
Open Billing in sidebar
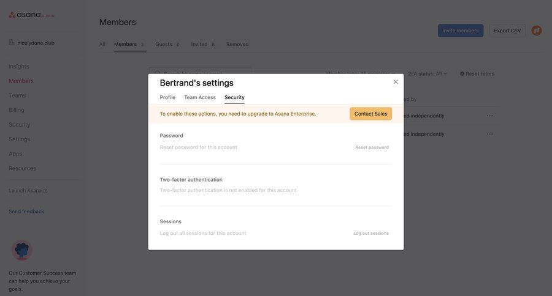pyautogui.click(x=17, y=110)
